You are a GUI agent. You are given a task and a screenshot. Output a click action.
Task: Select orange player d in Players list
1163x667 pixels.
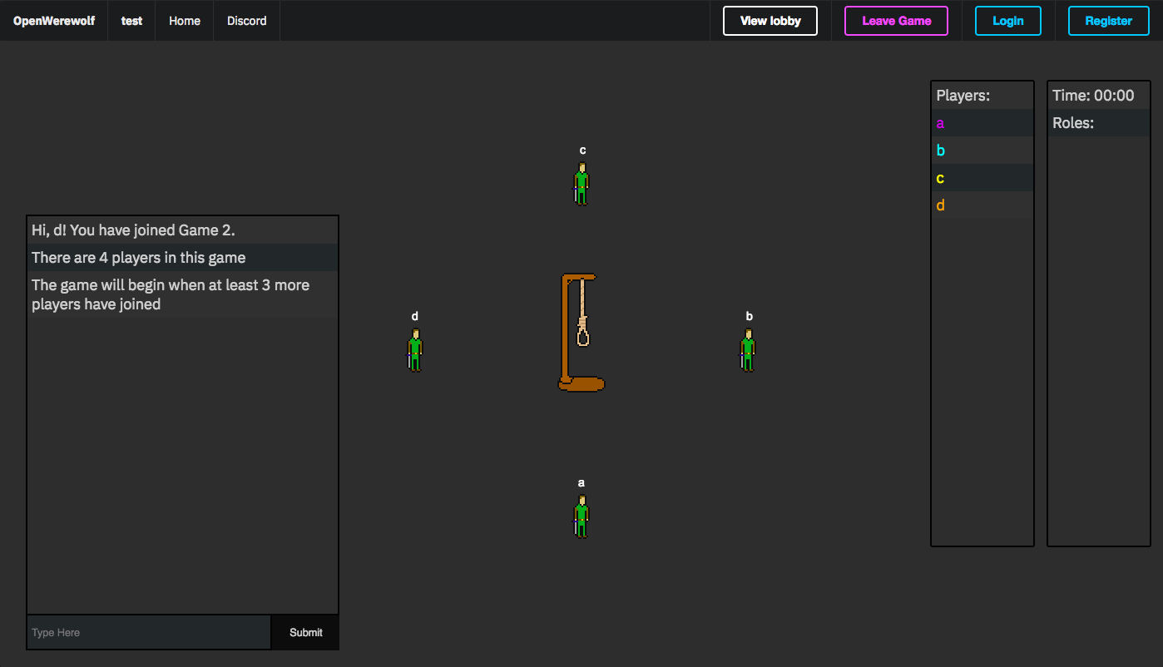pos(941,205)
